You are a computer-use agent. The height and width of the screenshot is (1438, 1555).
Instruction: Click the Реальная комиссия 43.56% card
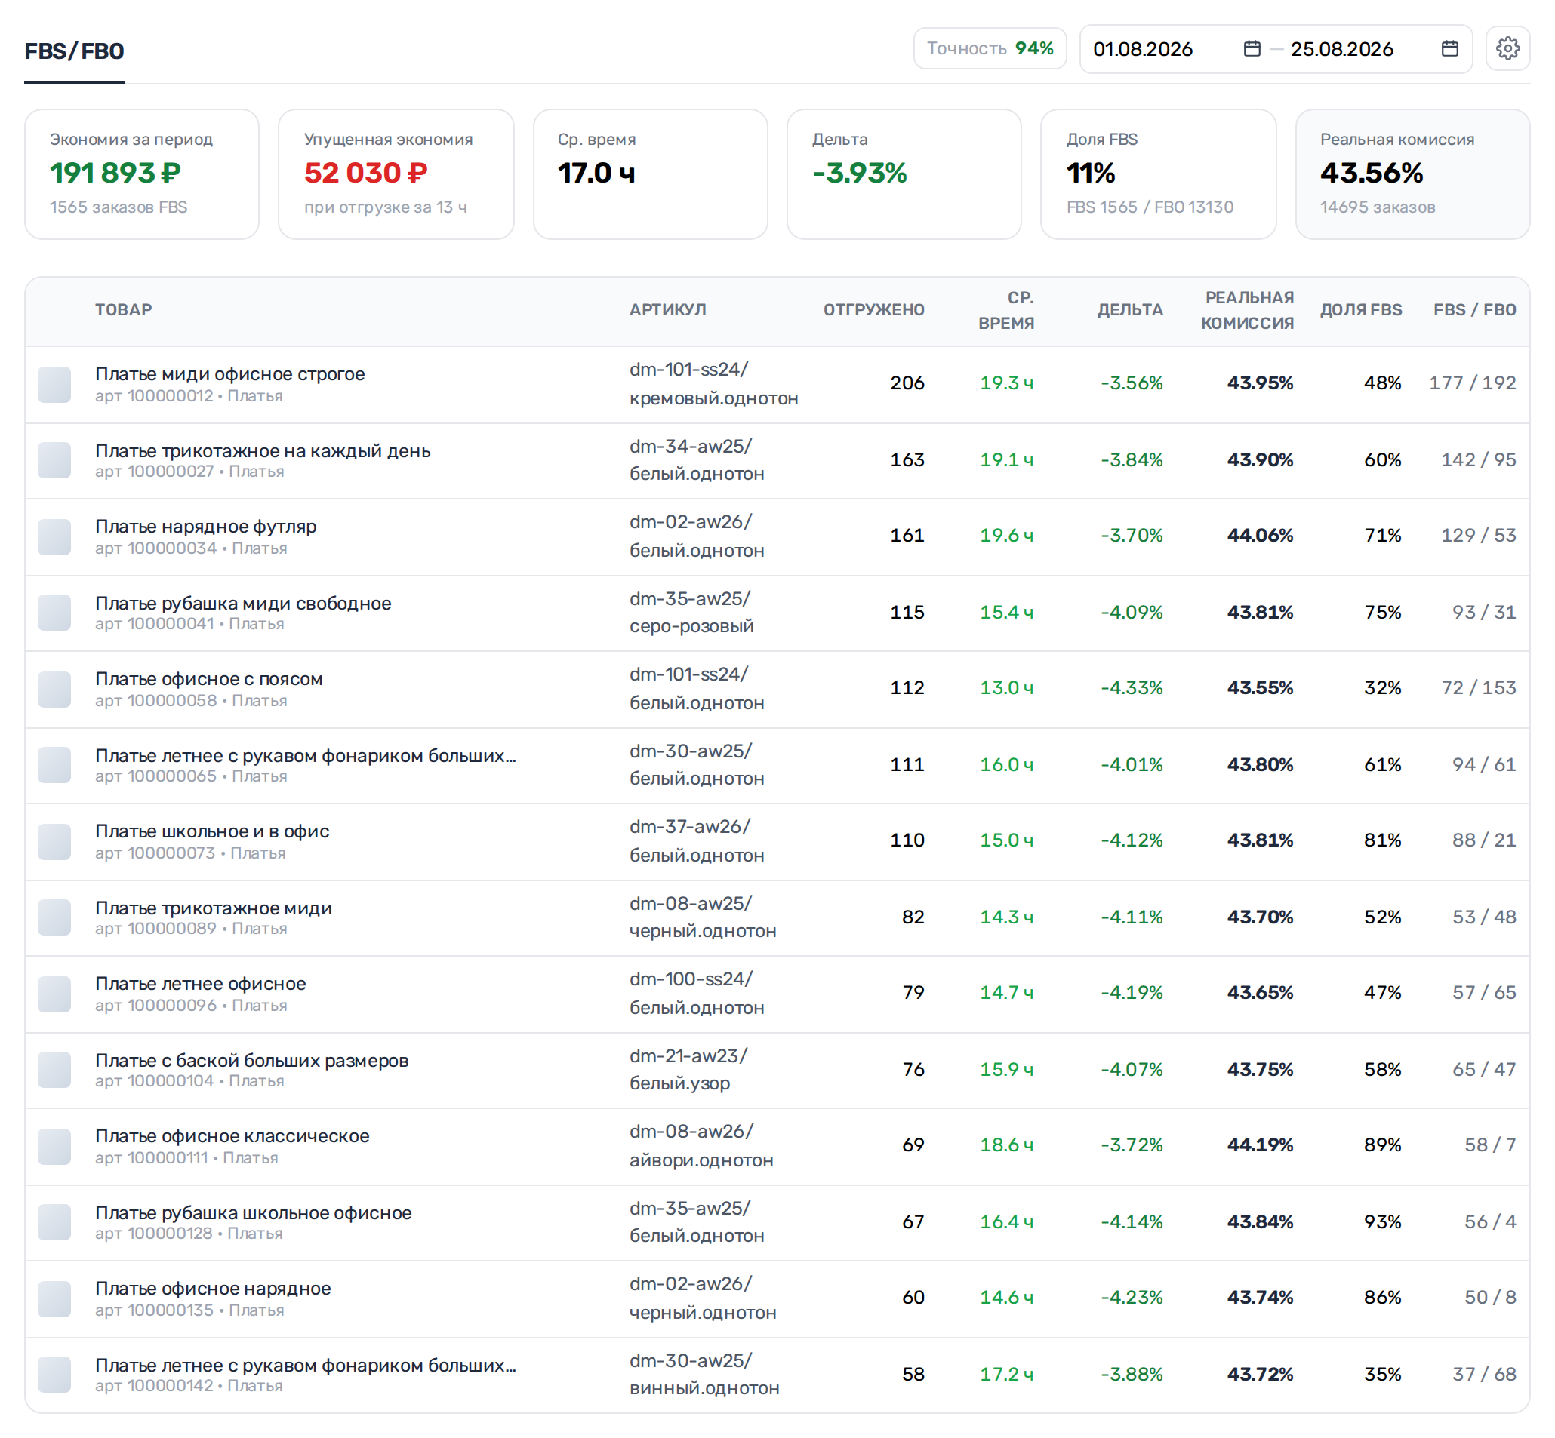click(x=1412, y=174)
